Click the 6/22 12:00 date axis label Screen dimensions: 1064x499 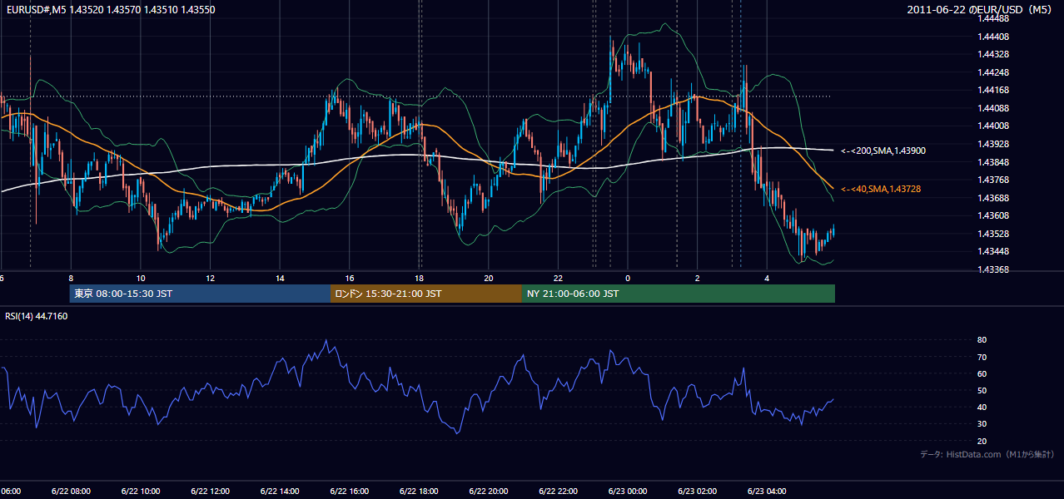point(211,492)
